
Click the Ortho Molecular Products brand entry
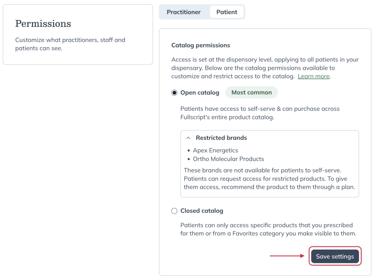[229, 159]
